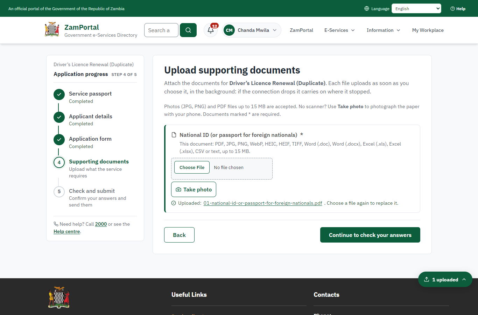Click the step 5 circle indicator
478x315 pixels.
[x=59, y=191]
